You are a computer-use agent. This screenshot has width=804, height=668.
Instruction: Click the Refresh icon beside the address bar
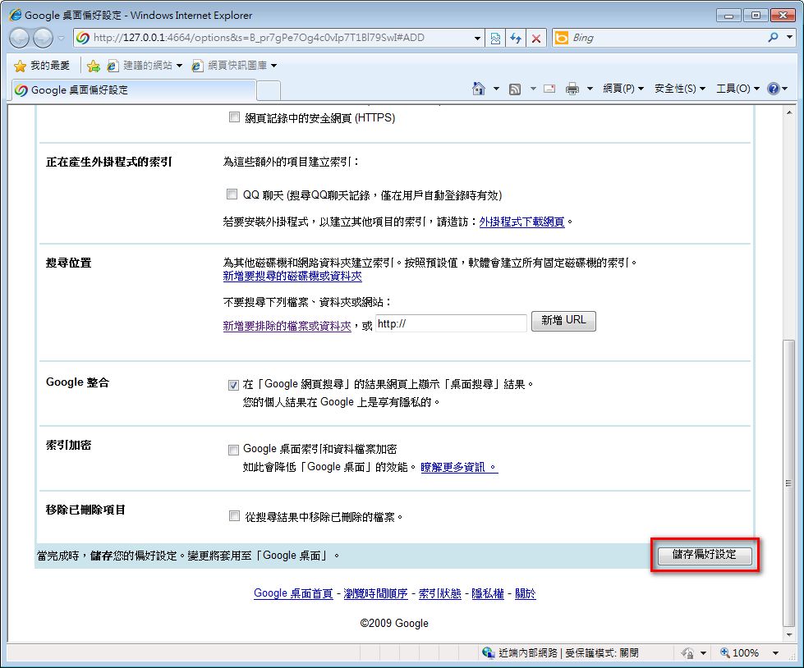(516, 39)
